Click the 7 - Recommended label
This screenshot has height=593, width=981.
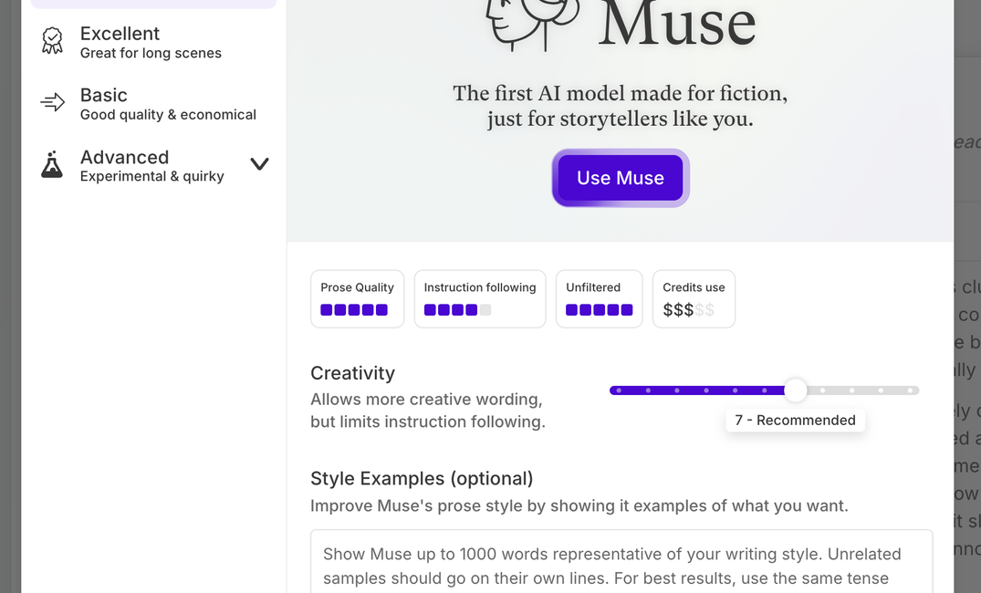tap(794, 420)
